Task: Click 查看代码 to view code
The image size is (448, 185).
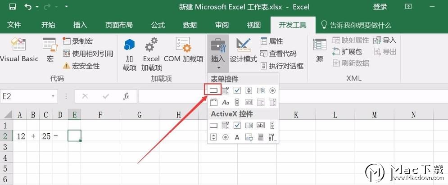Action: click(278, 54)
